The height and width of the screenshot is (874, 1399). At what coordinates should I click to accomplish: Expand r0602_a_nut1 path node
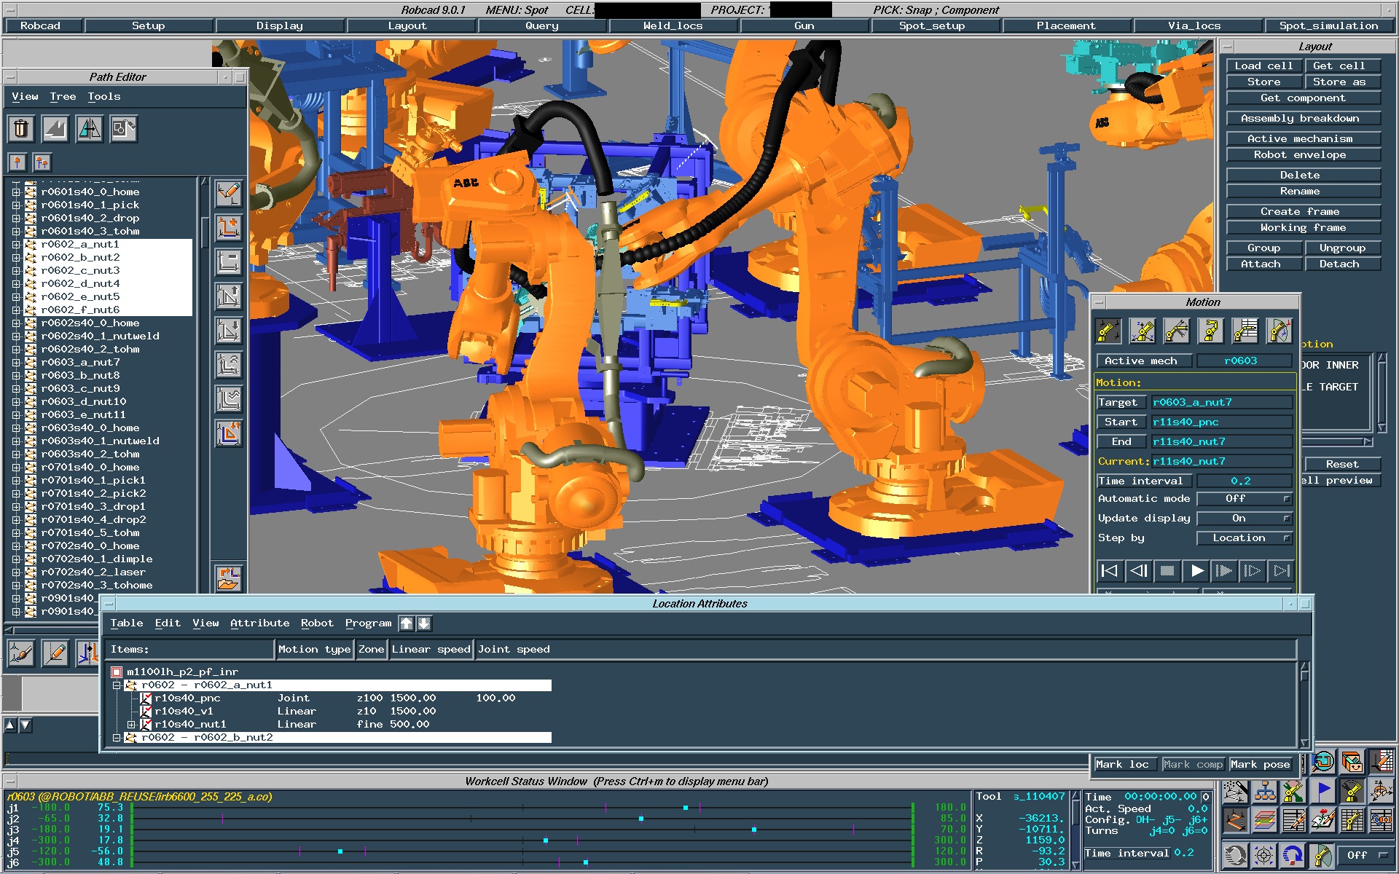[16, 245]
